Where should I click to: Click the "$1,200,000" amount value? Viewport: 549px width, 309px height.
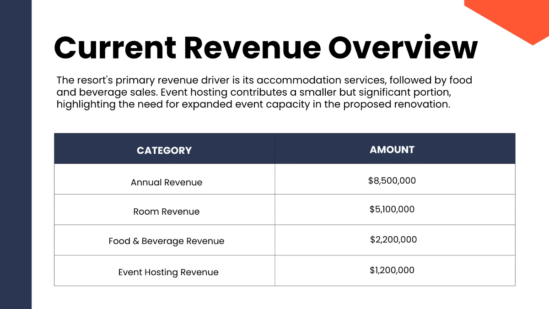[391, 270]
